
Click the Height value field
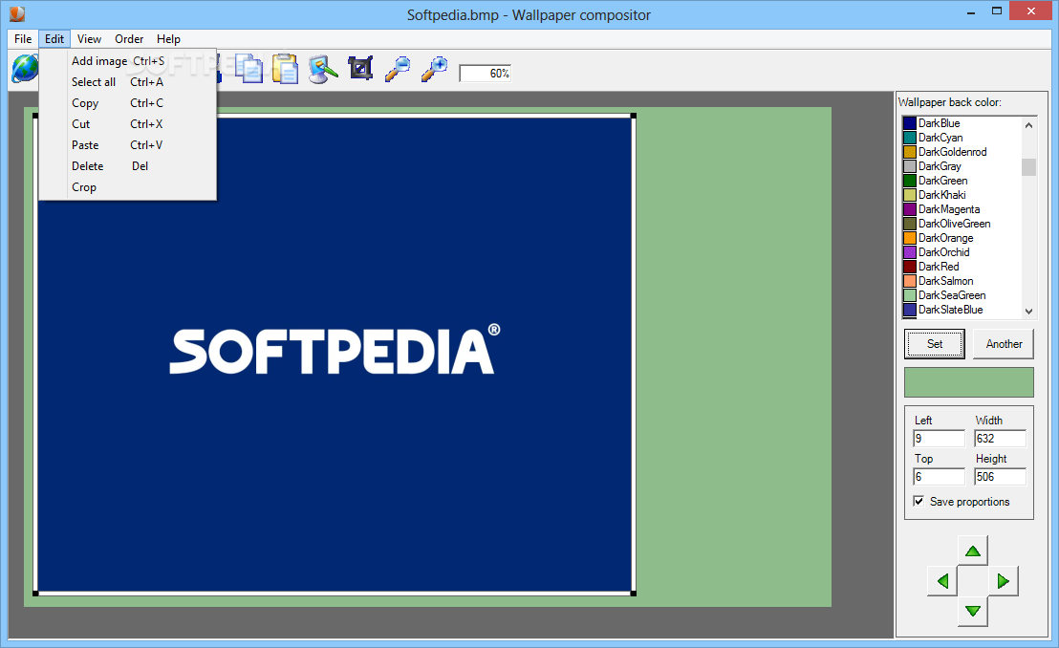(1001, 476)
